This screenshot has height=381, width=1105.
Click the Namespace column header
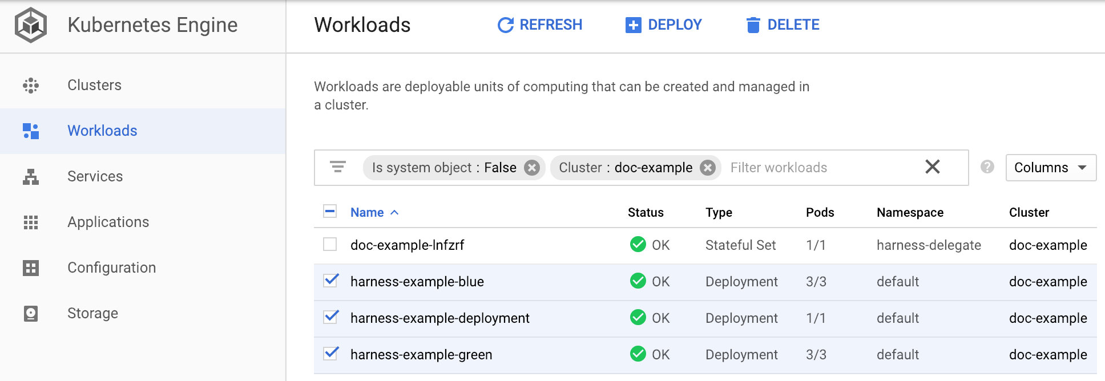[910, 213]
